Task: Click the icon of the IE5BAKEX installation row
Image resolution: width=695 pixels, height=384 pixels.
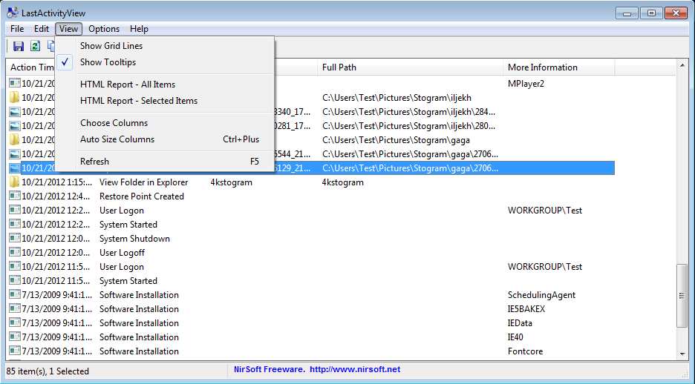Action: point(15,309)
